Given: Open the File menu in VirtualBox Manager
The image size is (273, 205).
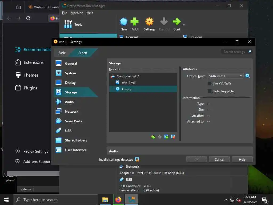Looking at the screenshot, I should (x=65, y=13).
